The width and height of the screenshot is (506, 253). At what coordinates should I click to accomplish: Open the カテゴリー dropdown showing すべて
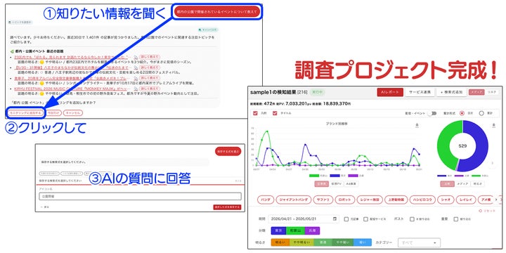click(419, 242)
